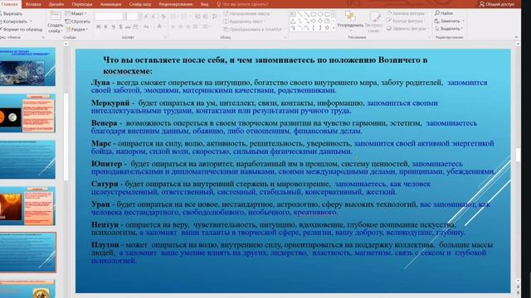Collapse the ribbon with the chevron
Viewport: 531px width, 298px height.
(x=516, y=37)
